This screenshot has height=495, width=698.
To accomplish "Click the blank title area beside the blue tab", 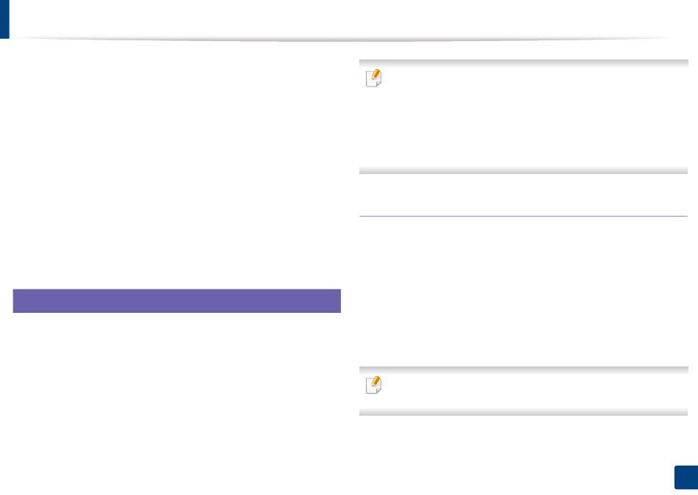I will coord(343,18).
